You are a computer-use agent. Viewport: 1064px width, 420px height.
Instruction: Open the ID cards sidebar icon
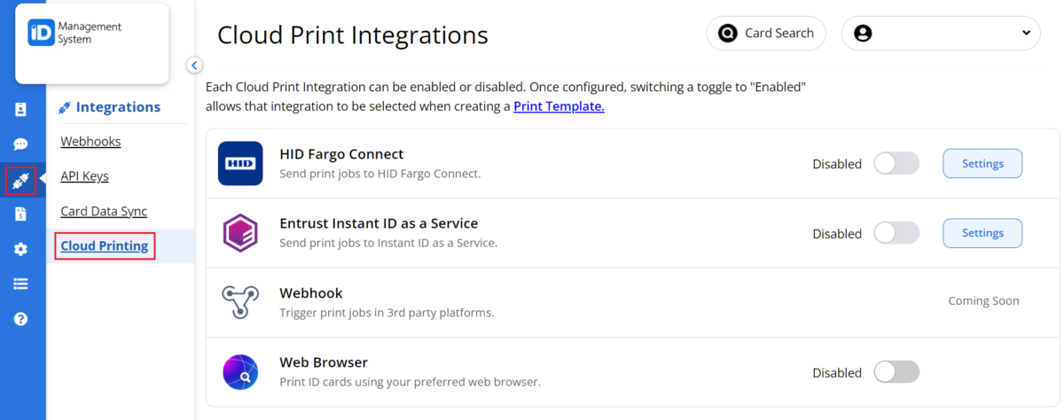click(x=20, y=110)
